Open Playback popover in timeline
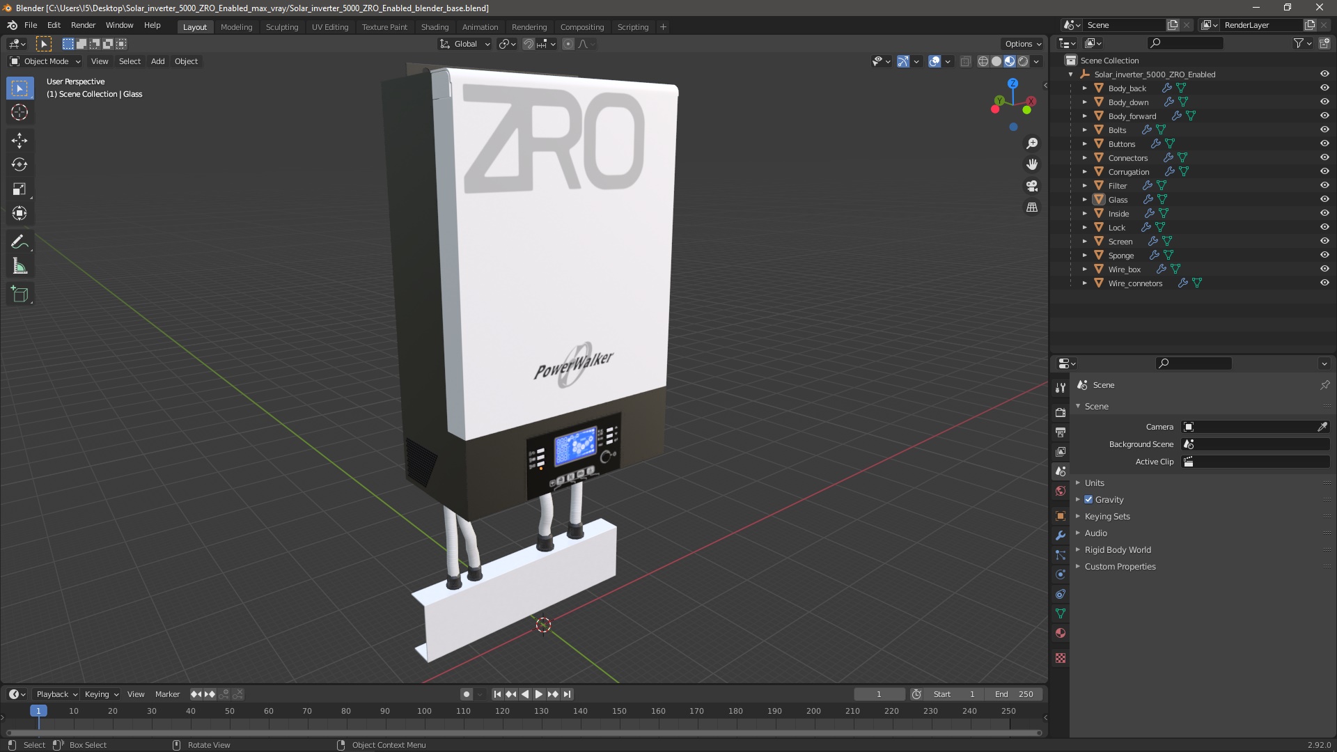The width and height of the screenshot is (1337, 752). coord(56,694)
